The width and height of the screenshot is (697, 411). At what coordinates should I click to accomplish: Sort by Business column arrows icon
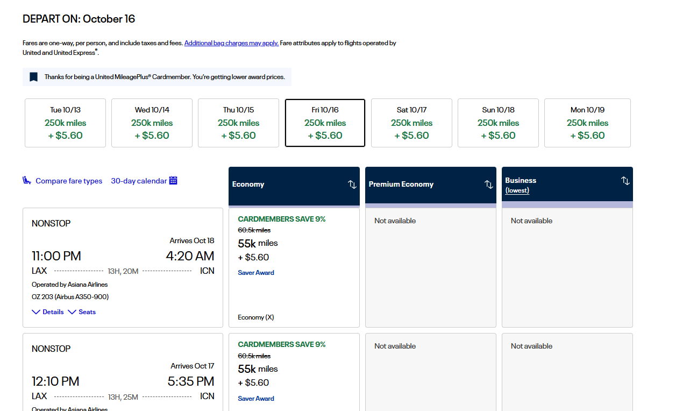point(625,181)
